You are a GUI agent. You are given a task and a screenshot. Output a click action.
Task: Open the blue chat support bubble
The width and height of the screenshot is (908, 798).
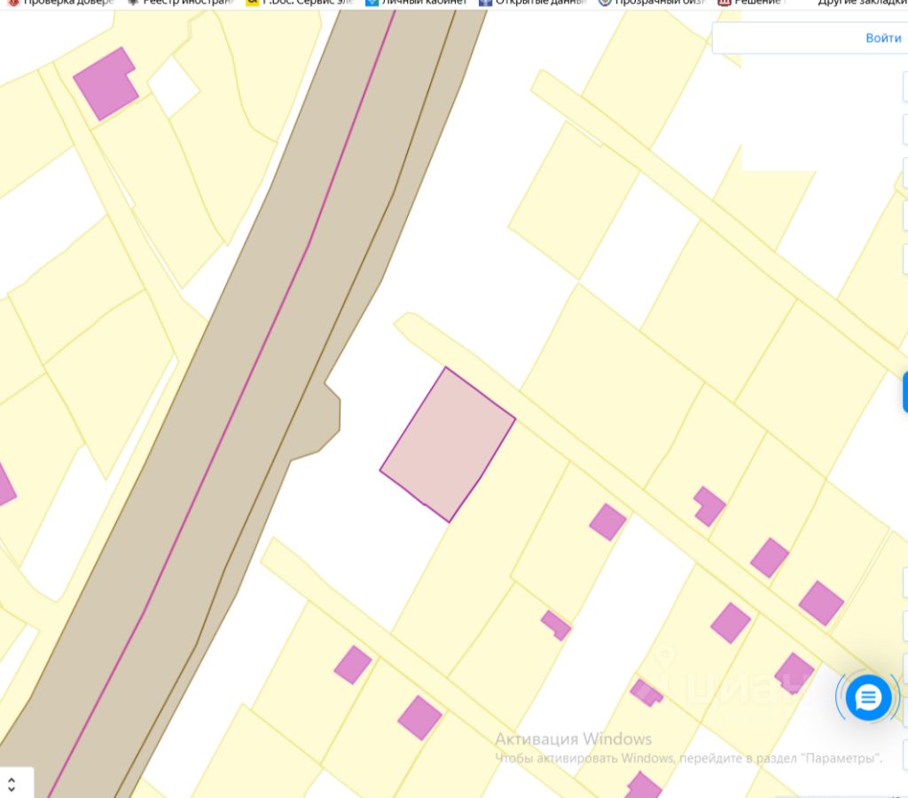coord(867,697)
